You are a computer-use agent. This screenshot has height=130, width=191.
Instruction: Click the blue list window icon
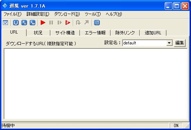tap(97, 23)
